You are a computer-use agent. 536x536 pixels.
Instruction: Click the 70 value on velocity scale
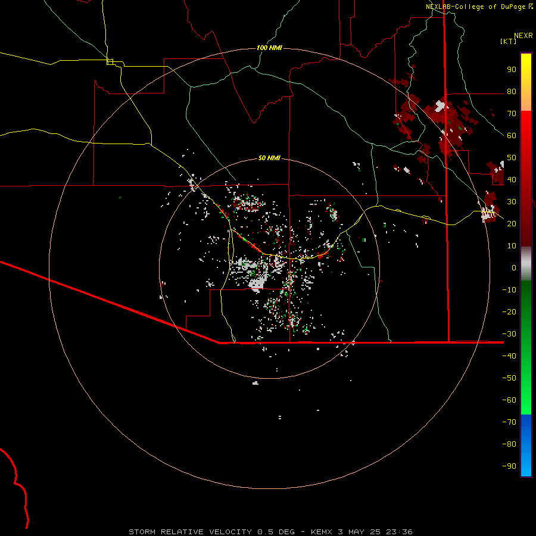[x=512, y=114]
